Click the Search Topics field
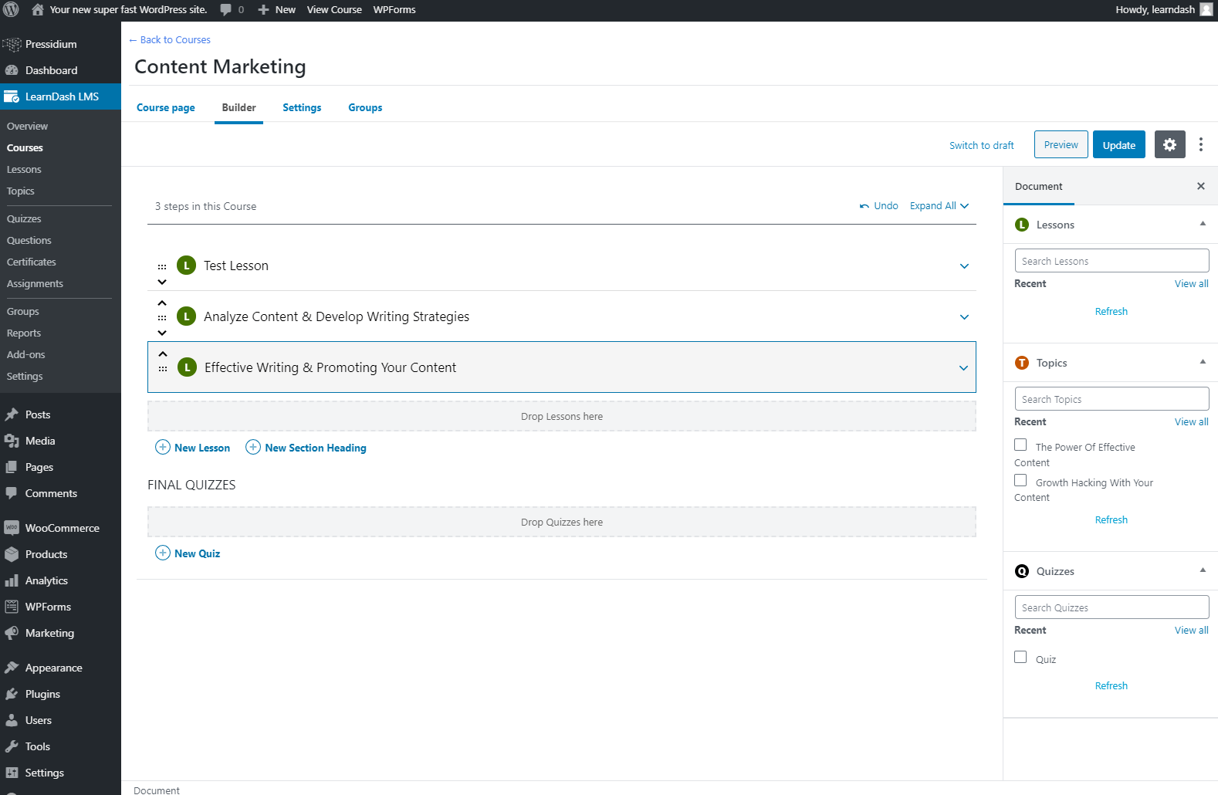1218x795 pixels. point(1111,399)
